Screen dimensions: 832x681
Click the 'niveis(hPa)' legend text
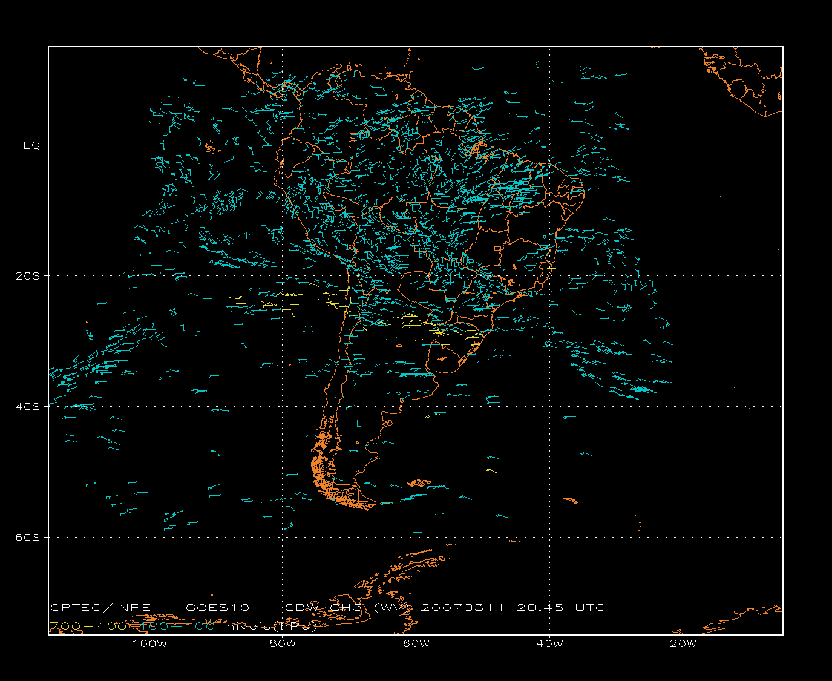click(x=272, y=626)
